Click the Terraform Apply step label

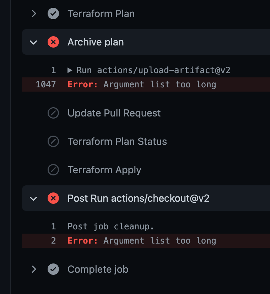pyautogui.click(x=104, y=170)
